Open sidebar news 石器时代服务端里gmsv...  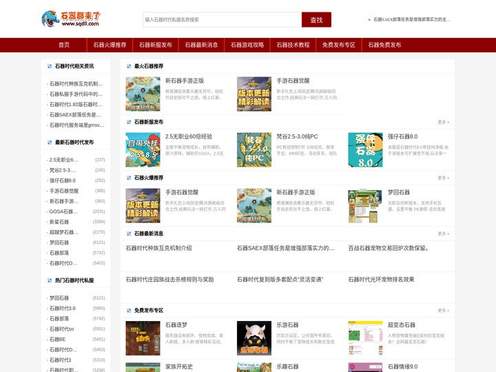click(x=76, y=125)
